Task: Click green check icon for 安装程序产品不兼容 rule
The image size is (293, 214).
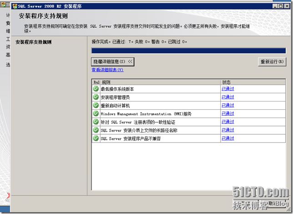Action: pos(96,138)
